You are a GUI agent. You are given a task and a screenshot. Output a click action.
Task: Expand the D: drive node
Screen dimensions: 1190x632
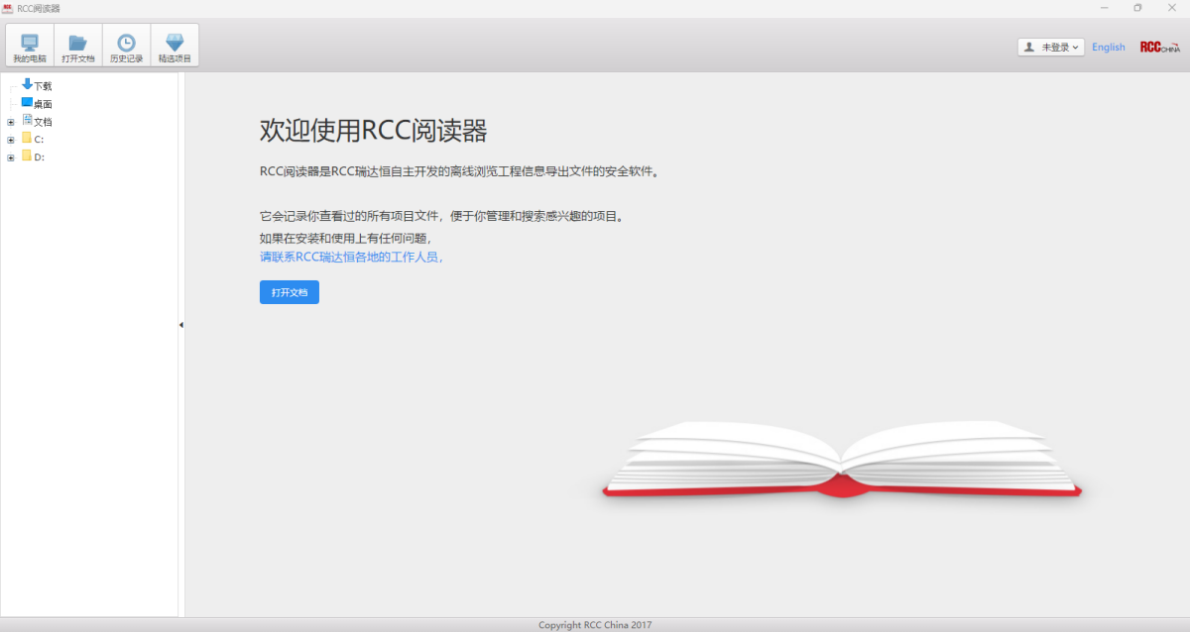click(x=11, y=158)
